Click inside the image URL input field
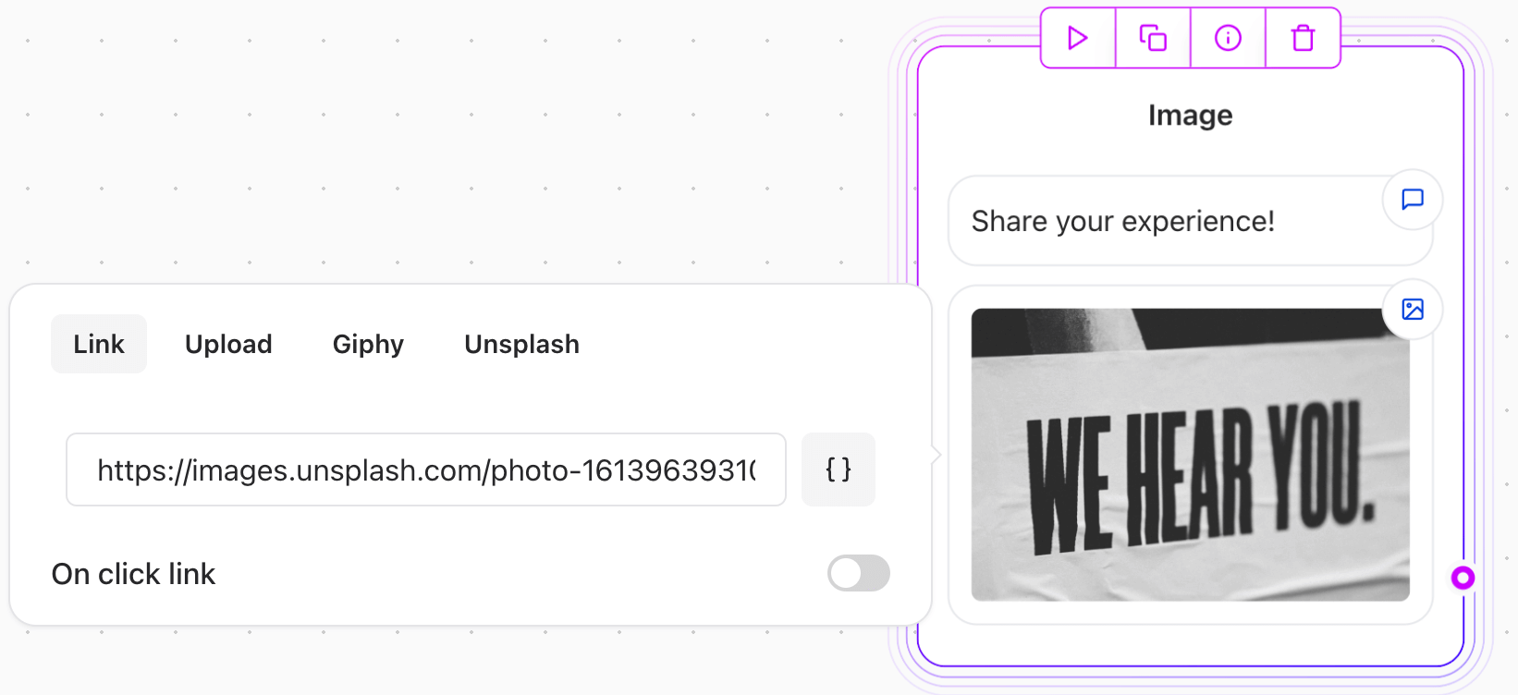Image resolution: width=1518 pixels, height=695 pixels. point(425,469)
